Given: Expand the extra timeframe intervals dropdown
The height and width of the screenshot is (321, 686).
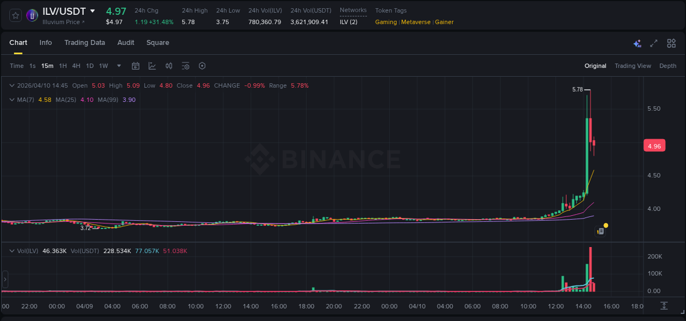Looking at the screenshot, I should click(119, 66).
